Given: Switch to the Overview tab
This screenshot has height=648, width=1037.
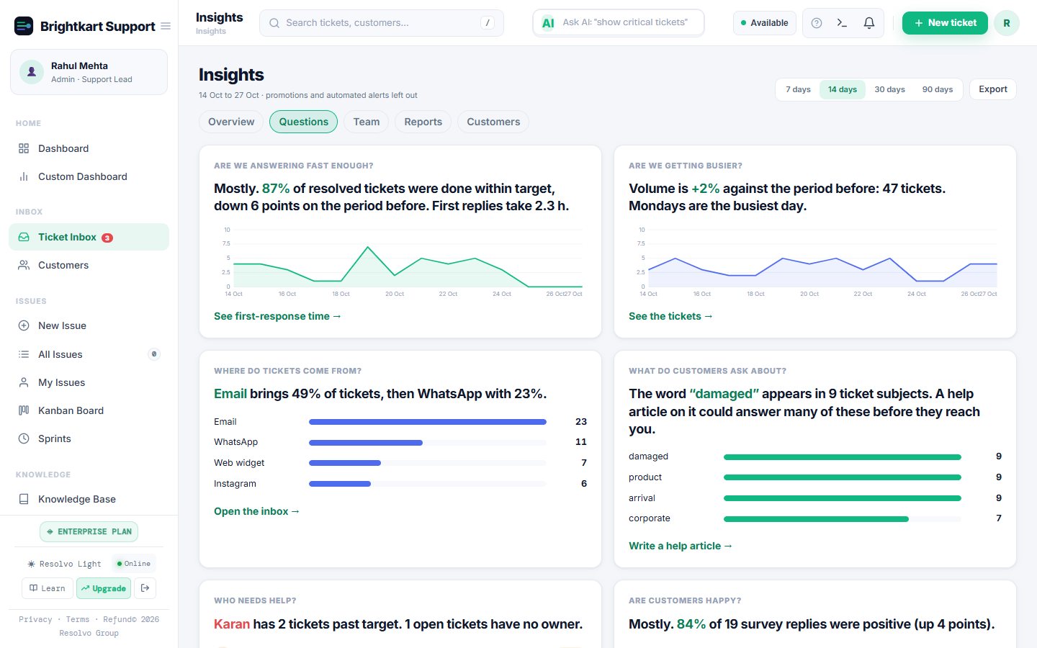Looking at the screenshot, I should (231, 122).
